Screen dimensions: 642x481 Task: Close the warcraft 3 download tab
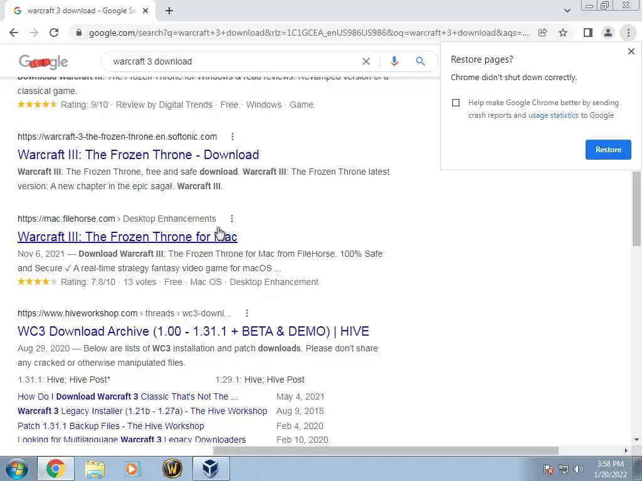145,11
